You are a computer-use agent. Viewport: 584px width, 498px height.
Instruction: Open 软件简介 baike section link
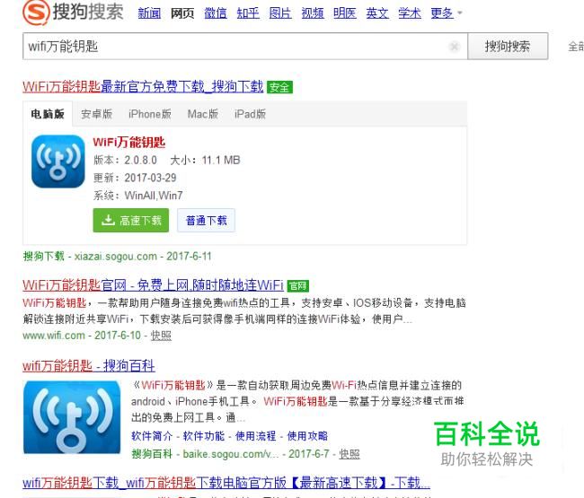click(152, 436)
